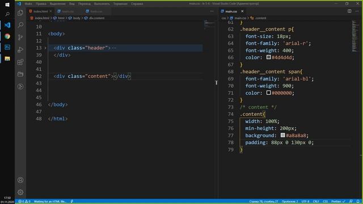Open the Search view in activity bar
This screenshot has width=363, height=204.
[x=20, y=25]
